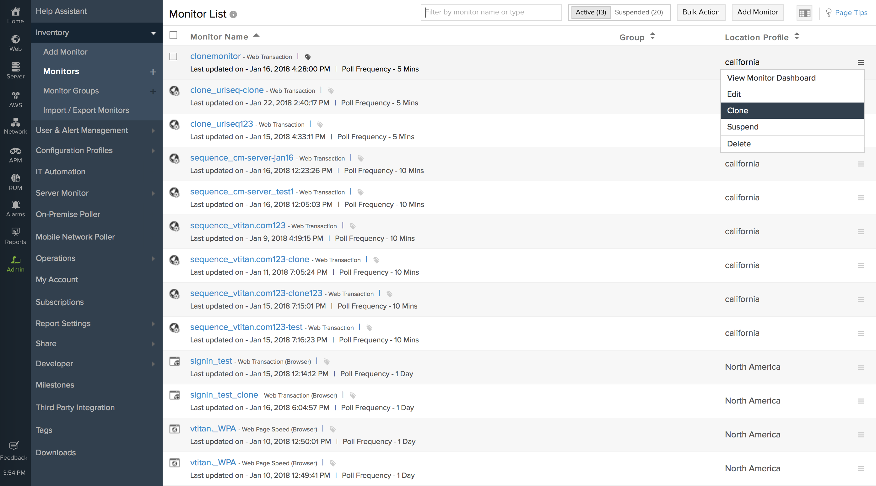The width and height of the screenshot is (876, 486).
Task: Open the Alarms bell icon in sidebar
Action: 15,205
